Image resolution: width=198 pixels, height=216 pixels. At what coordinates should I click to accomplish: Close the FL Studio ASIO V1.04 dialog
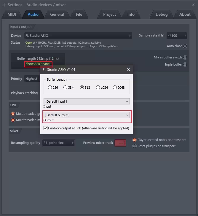128,69
